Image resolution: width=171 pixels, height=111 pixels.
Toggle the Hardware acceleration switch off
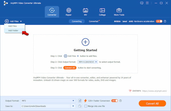(x=159, y=21)
